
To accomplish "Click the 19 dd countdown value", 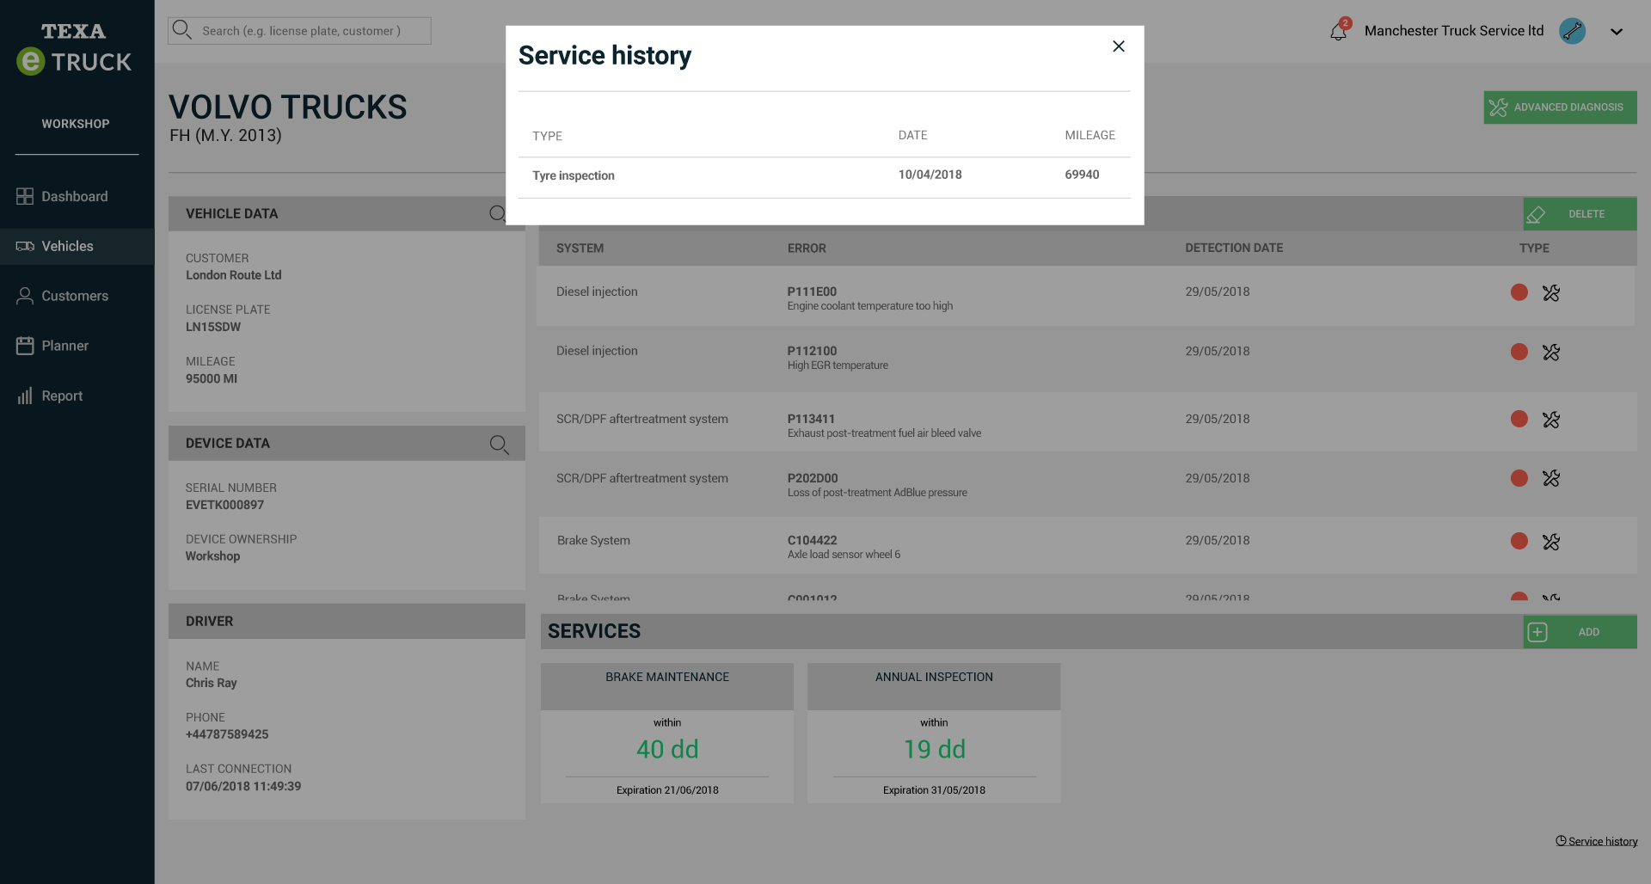I will point(934,749).
